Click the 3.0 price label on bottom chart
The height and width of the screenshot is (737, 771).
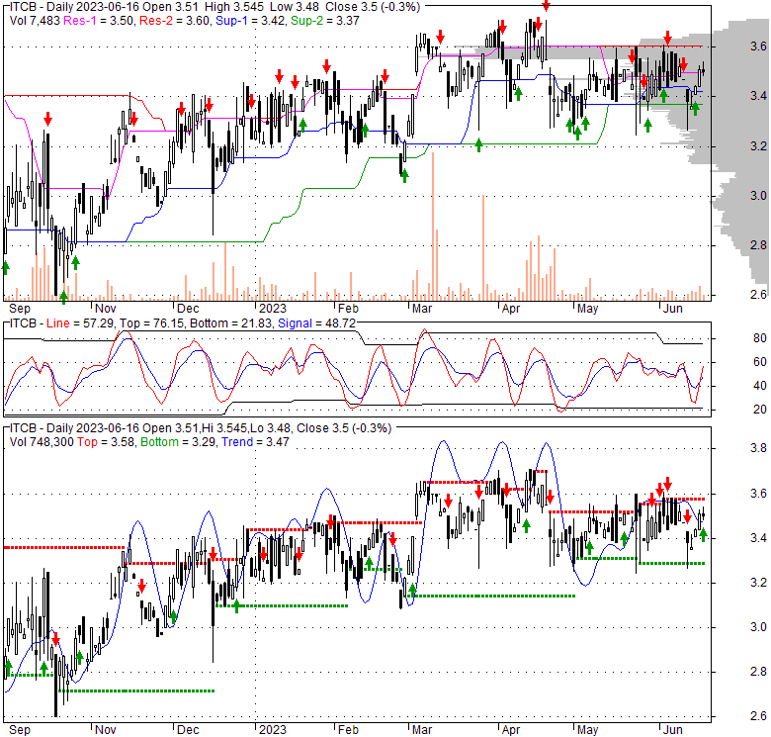(758, 627)
